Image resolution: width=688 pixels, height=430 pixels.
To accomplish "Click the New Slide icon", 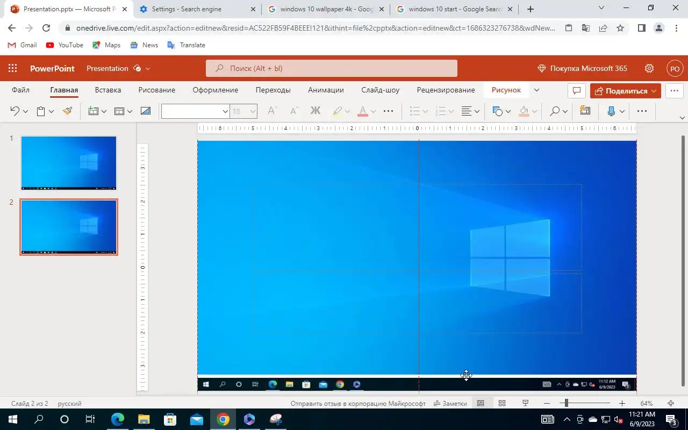I will (94, 111).
